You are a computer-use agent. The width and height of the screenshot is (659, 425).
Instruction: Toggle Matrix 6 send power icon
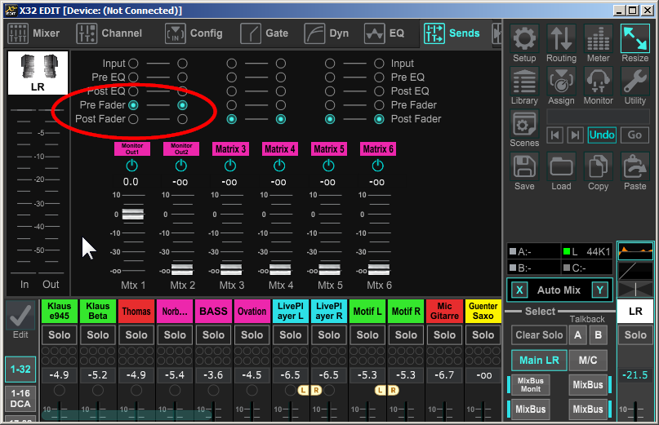pos(378,166)
